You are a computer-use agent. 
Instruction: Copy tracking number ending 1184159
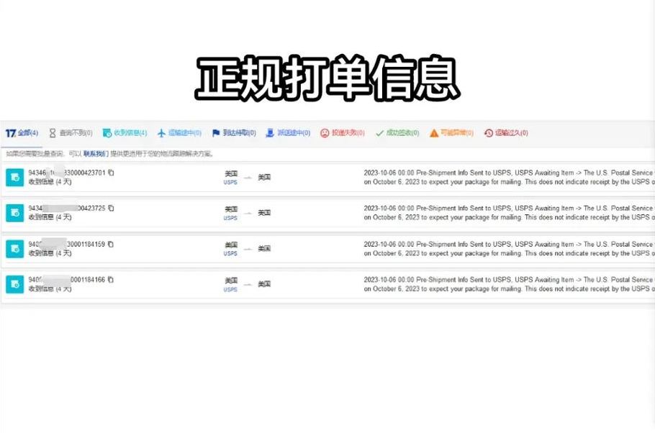click(110, 244)
